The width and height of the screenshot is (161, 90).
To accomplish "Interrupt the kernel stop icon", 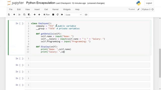I will tap(53, 14).
